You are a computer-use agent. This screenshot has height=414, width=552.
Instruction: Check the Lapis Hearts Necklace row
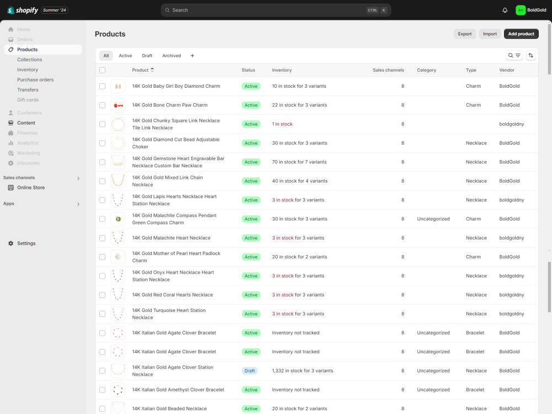point(103,200)
